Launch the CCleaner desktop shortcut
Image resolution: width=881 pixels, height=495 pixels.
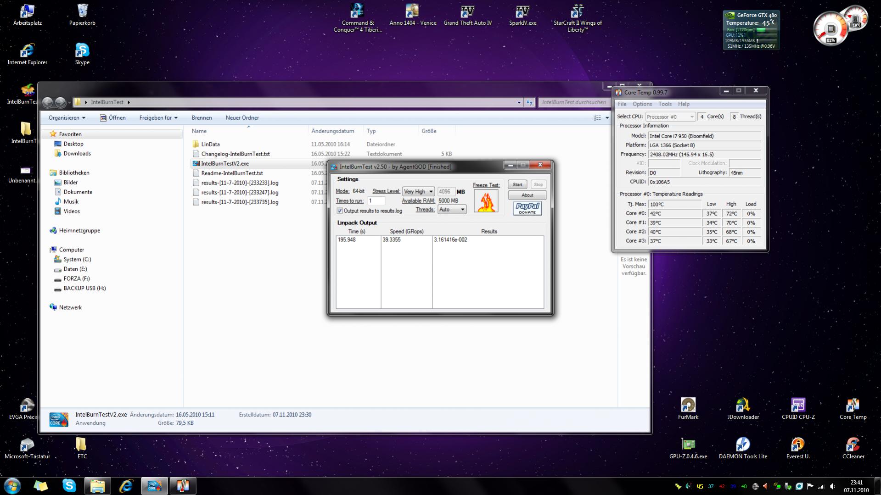click(x=853, y=448)
